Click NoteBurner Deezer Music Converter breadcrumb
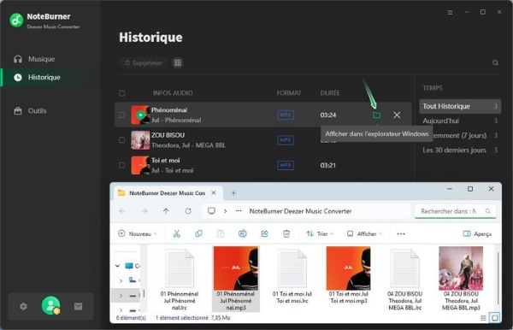The height and width of the screenshot is (330, 513). [x=300, y=211]
